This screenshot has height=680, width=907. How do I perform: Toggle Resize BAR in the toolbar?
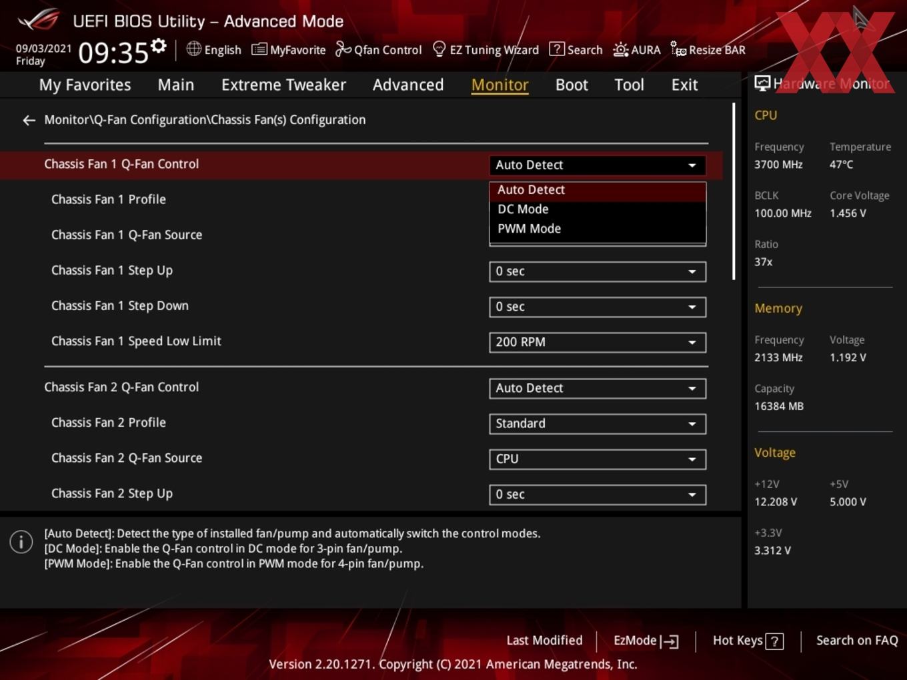tap(708, 50)
